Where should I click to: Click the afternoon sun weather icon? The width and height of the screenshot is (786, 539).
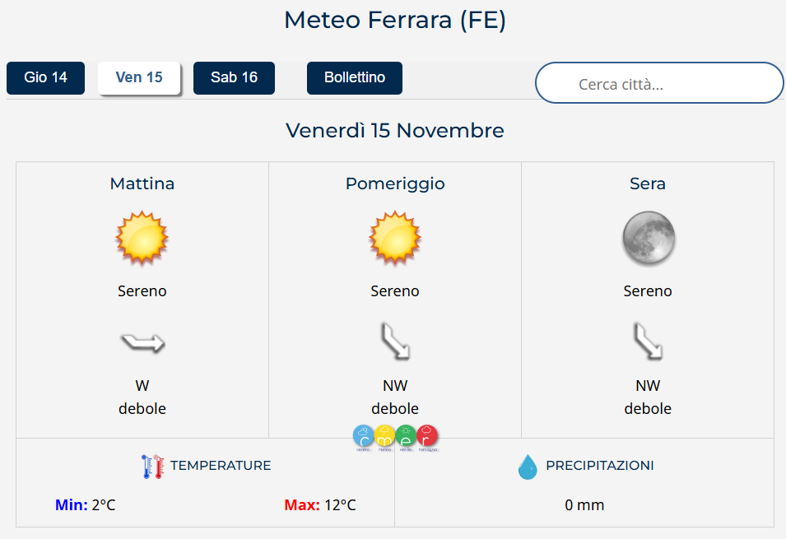point(395,238)
